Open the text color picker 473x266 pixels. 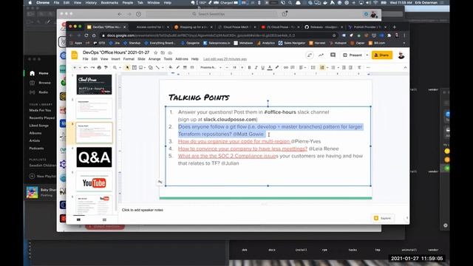pos(270,67)
